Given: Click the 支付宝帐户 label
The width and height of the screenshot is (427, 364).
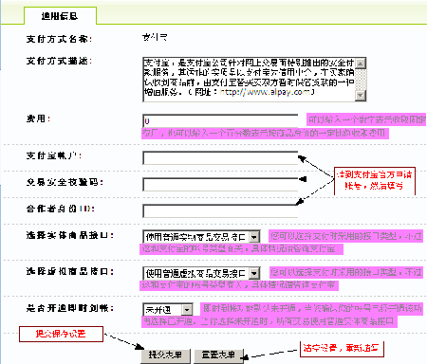Looking at the screenshot, I should coord(54,155).
